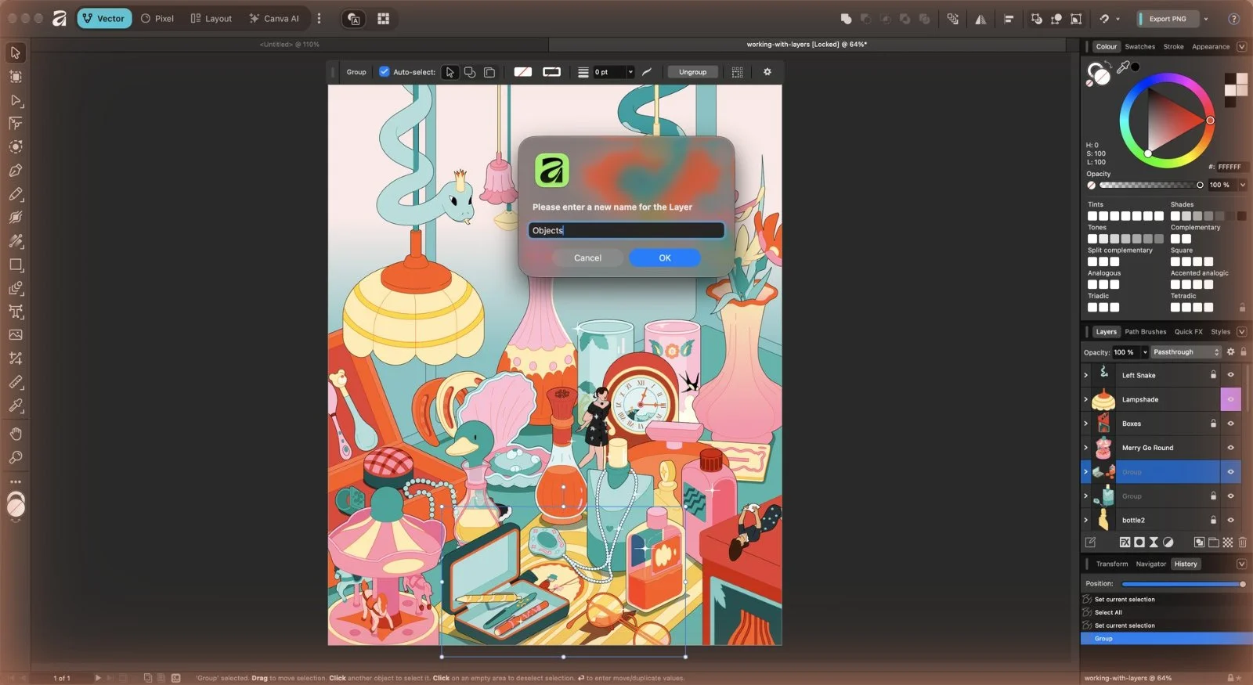Select the Pencil tool

click(x=15, y=193)
